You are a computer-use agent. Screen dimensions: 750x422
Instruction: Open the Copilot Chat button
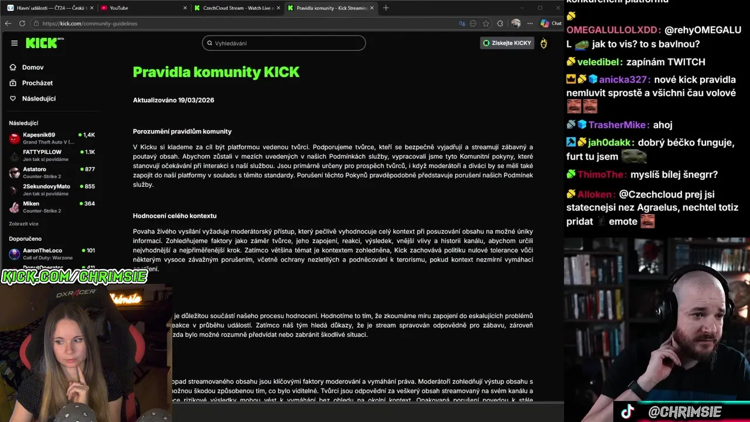tap(551, 23)
